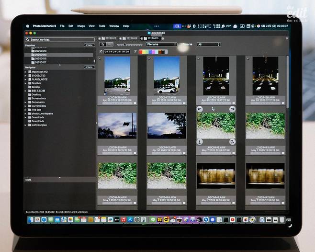Screen dimensions: 315x252
Task: Open the Image menu
Action: (x=81, y=26)
